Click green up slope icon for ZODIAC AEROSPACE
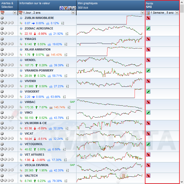This screenshot has height=184, width=184. pyautogui.click(x=148, y=28)
